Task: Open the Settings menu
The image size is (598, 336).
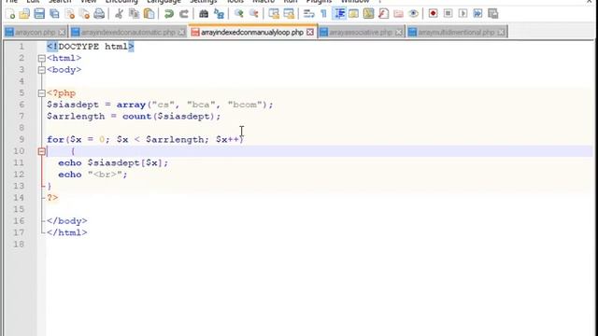Action: click(x=204, y=2)
